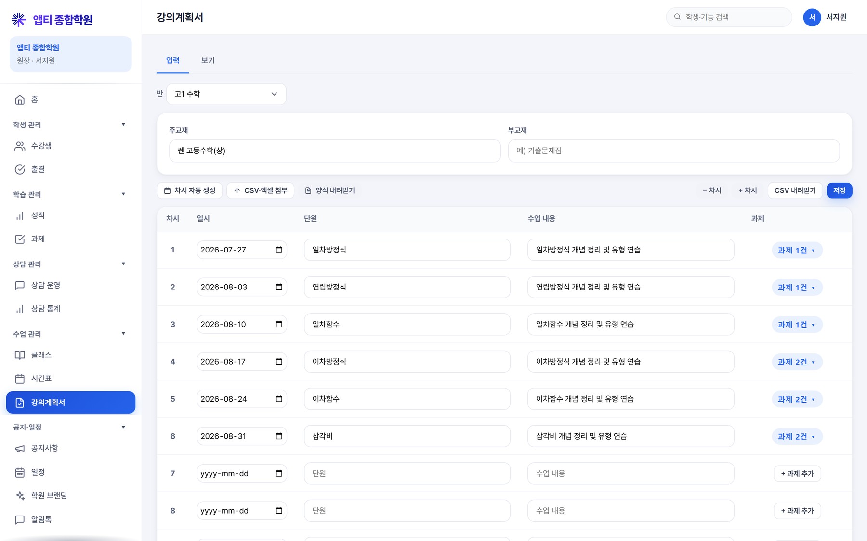This screenshot has height=541, width=867.
Task: Click the 서지원 username in header
Action: [x=836, y=17]
